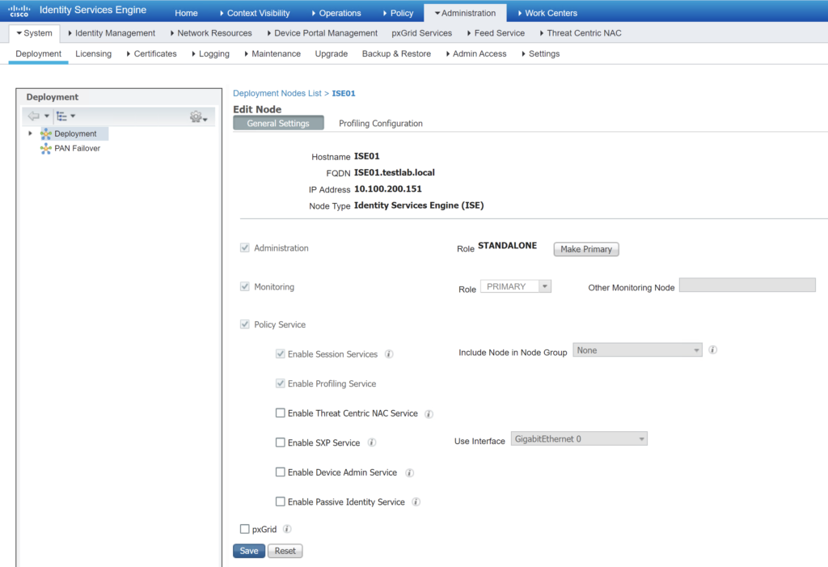
Task: Tick the Enable Device Admin Service checkbox
Action: point(281,472)
